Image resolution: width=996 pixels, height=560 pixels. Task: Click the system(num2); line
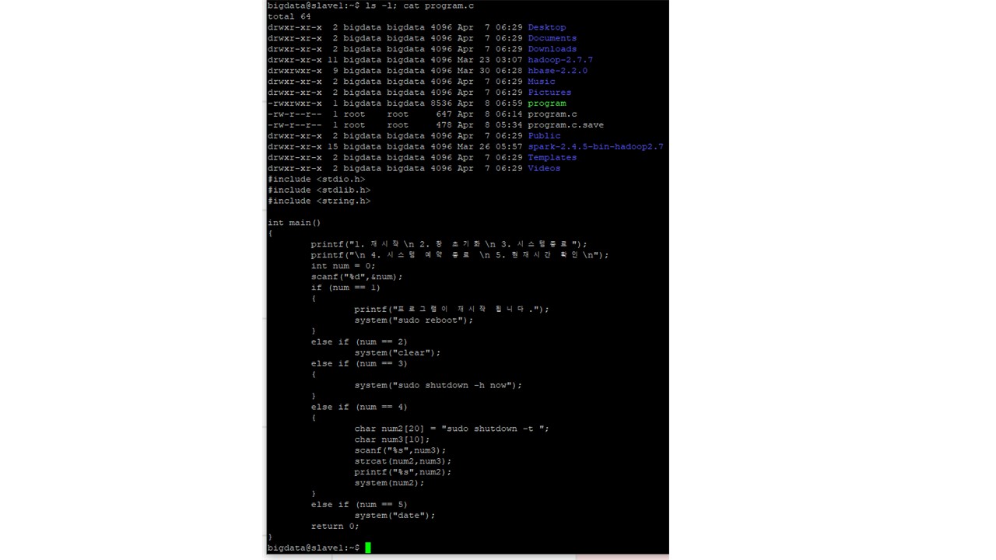coord(390,484)
